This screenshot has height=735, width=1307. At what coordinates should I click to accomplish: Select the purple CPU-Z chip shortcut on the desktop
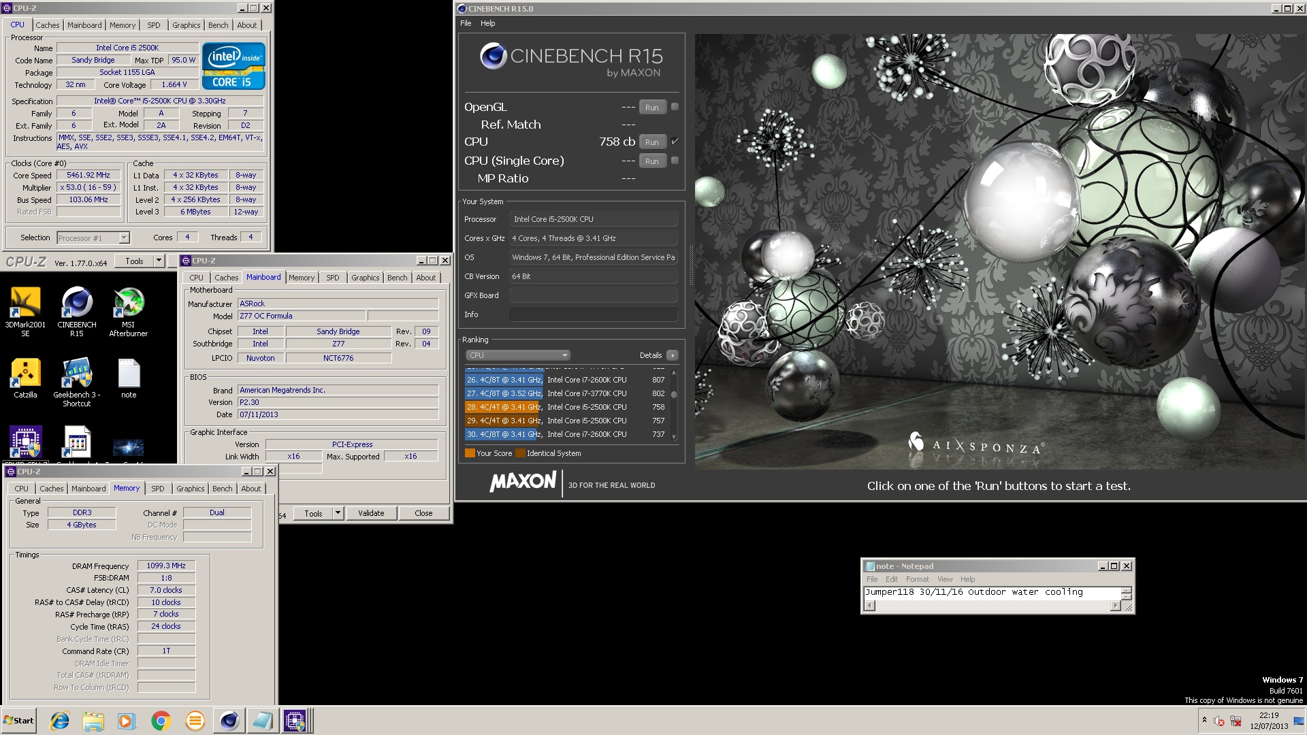click(x=25, y=442)
